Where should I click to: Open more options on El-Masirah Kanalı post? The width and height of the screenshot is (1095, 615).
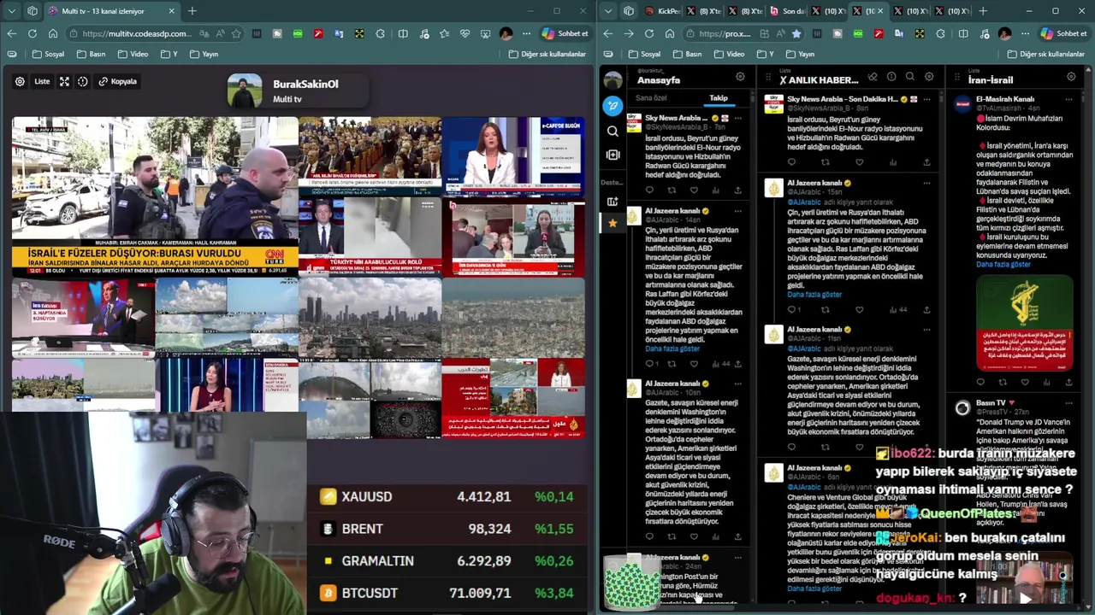click(1068, 99)
